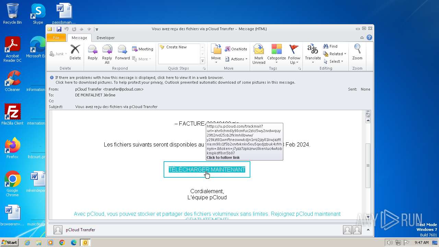Customize Quick Access Toolbar dropdown
This screenshot has width=439, height=247.
[x=97, y=29]
